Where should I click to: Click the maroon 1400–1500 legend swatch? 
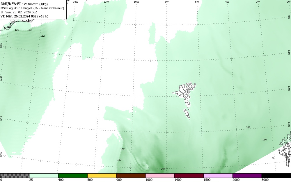point(189,176)
